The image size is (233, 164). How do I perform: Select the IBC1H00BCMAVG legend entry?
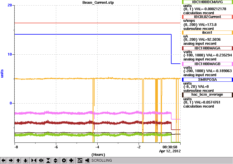click(x=207, y=2)
